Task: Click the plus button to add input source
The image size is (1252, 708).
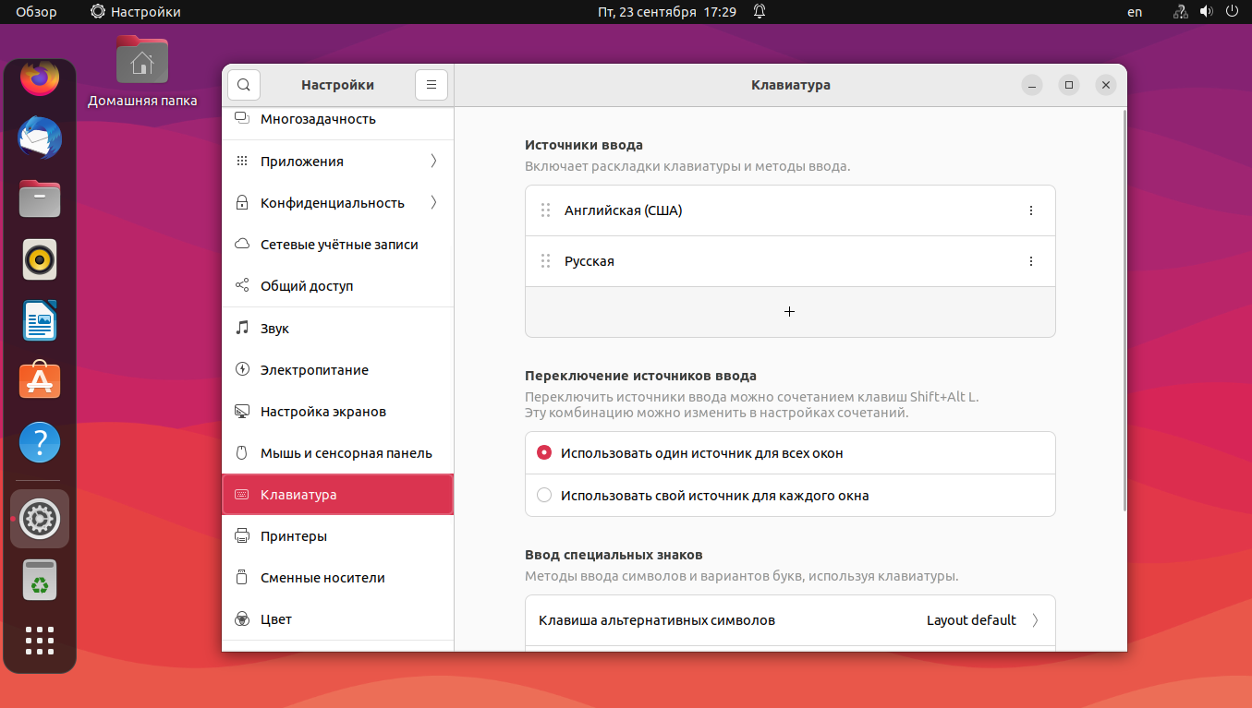Action: (789, 312)
